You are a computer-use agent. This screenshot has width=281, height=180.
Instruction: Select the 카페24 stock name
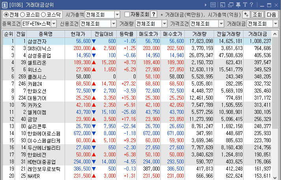(35, 84)
